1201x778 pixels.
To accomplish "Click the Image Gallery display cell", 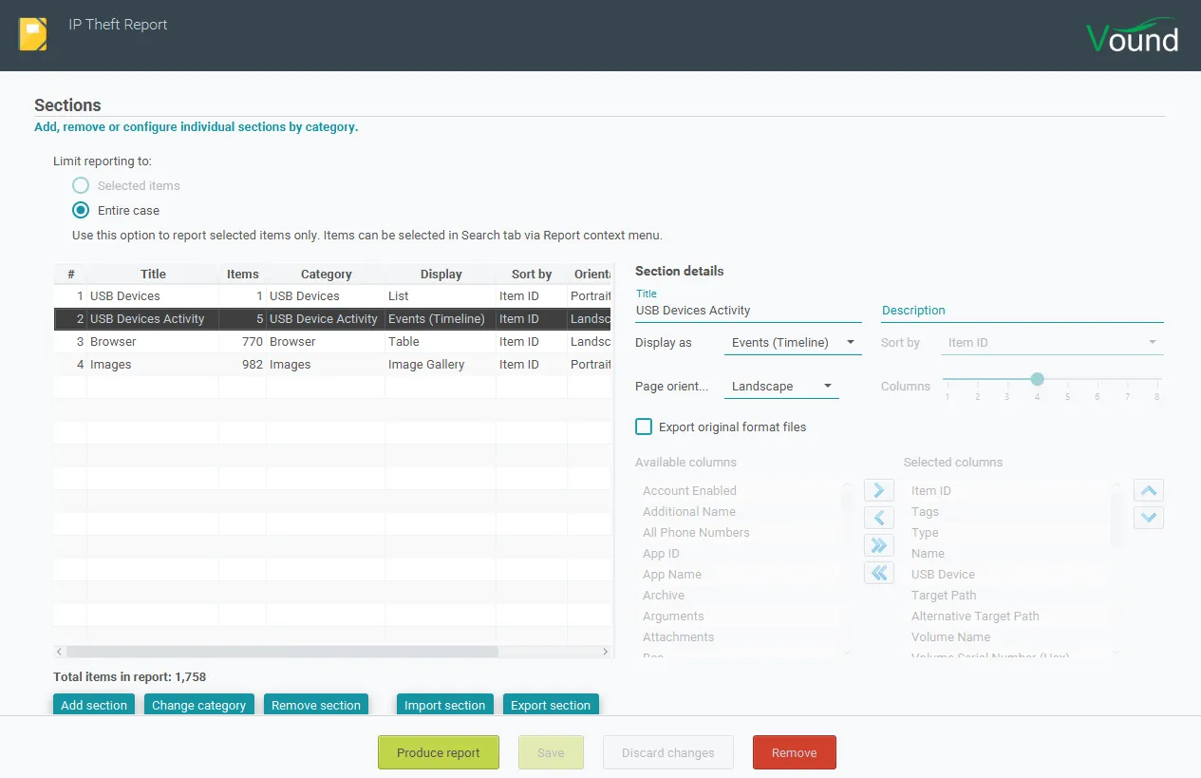I will click(x=441, y=365).
